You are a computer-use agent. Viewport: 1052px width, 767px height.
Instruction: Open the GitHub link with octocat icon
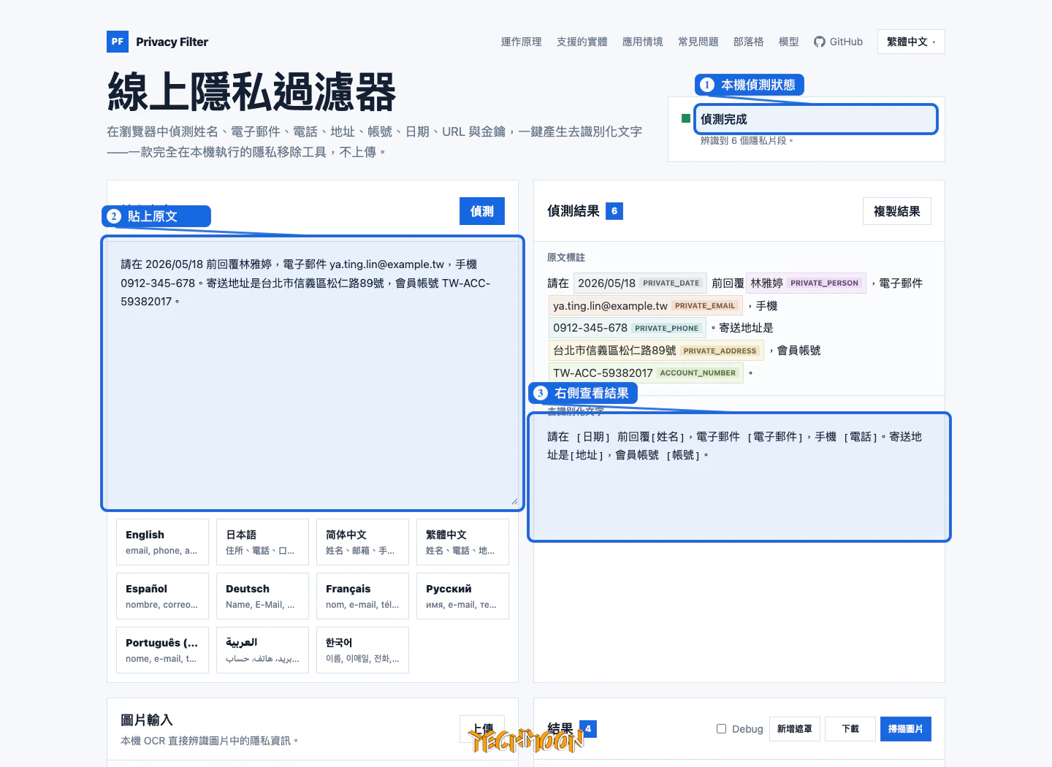tap(838, 42)
